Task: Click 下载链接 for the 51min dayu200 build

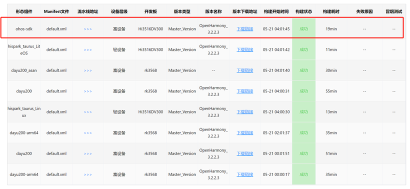Action: click(x=244, y=153)
